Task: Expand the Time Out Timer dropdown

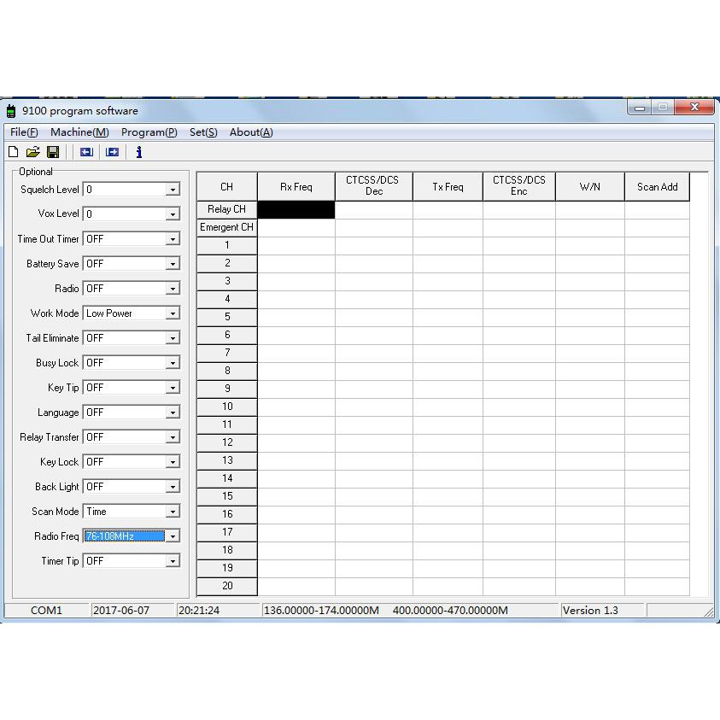Action: tap(173, 239)
